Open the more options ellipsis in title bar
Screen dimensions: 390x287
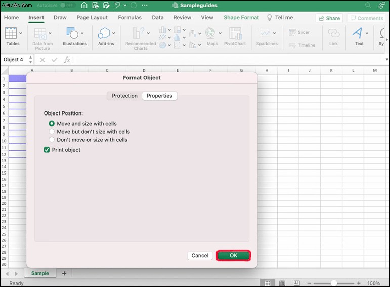point(145,5)
